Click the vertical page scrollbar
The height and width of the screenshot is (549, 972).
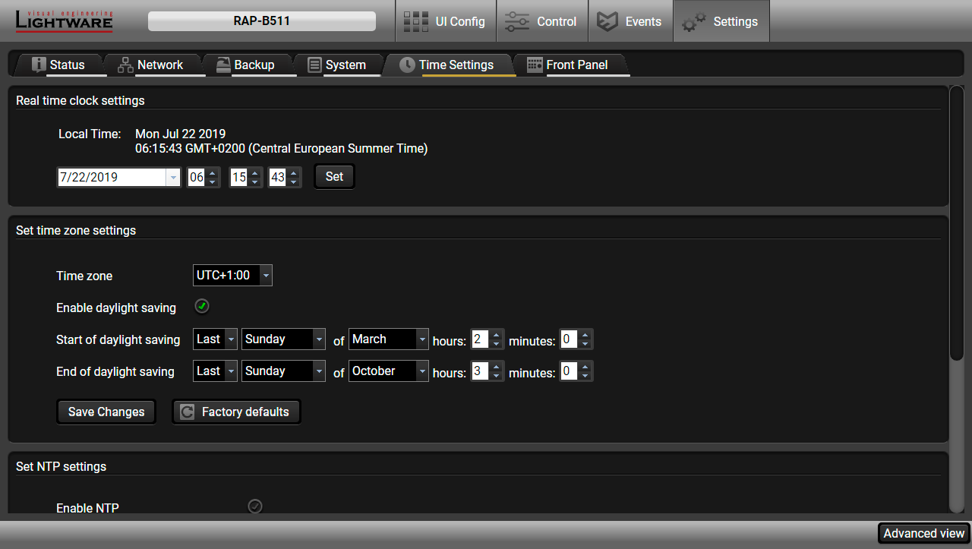[x=956, y=222]
